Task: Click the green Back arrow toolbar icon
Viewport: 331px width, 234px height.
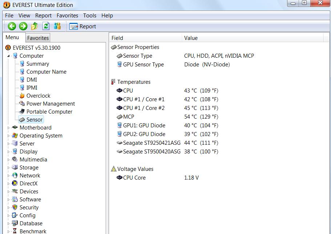Action: (x=12, y=26)
